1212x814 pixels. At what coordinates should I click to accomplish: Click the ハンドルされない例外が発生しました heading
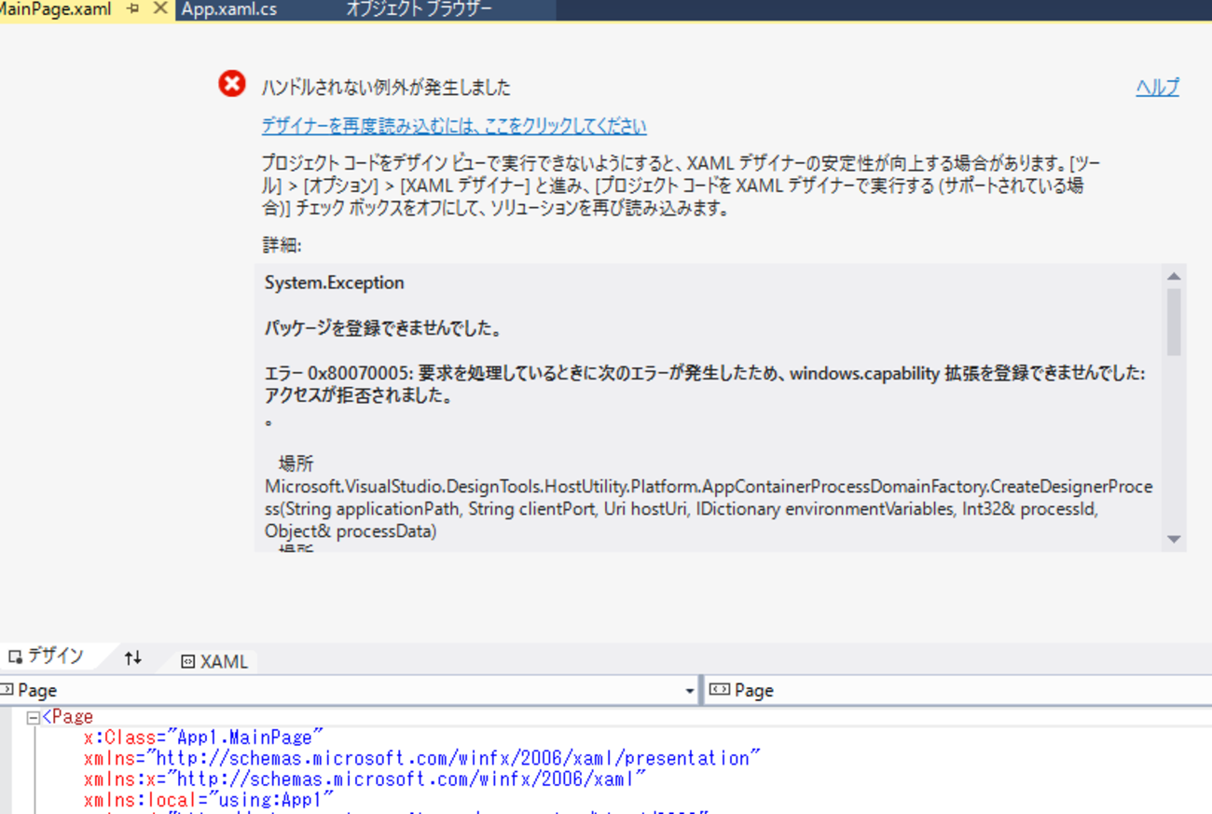click(386, 88)
